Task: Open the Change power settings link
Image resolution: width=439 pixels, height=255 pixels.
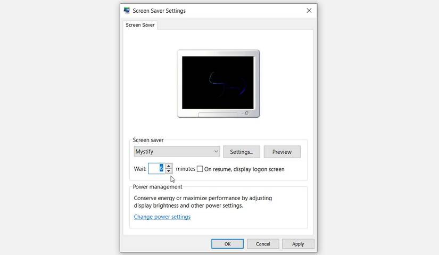Action: [162, 217]
